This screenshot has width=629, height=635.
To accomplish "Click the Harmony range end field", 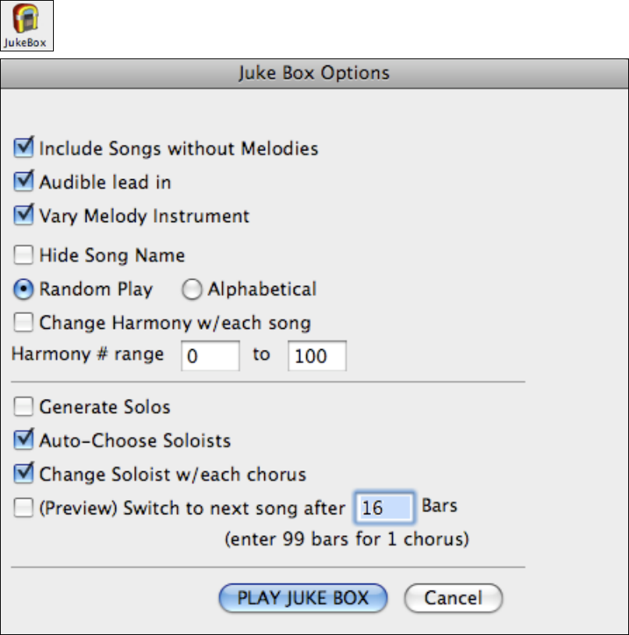I will pos(316,357).
